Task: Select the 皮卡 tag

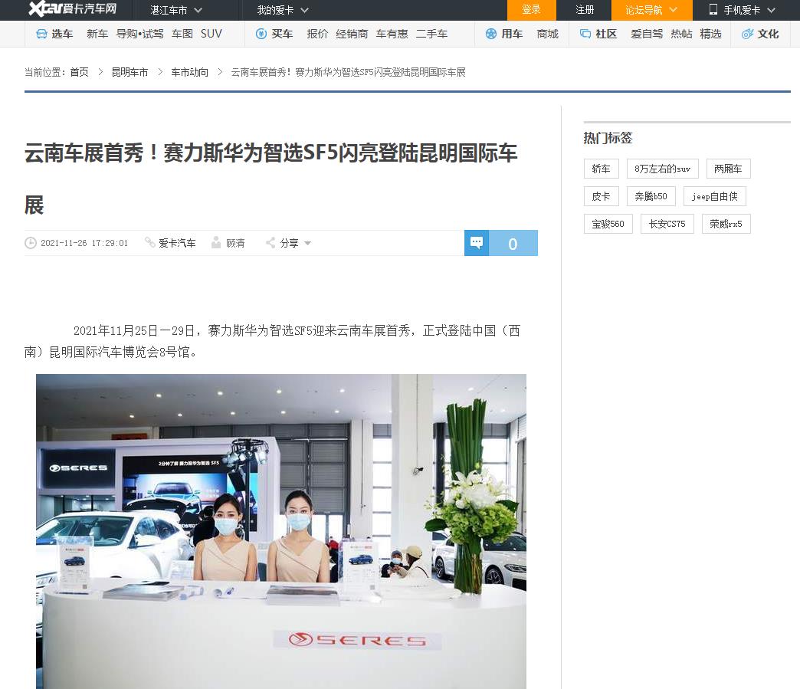Action: click(601, 196)
